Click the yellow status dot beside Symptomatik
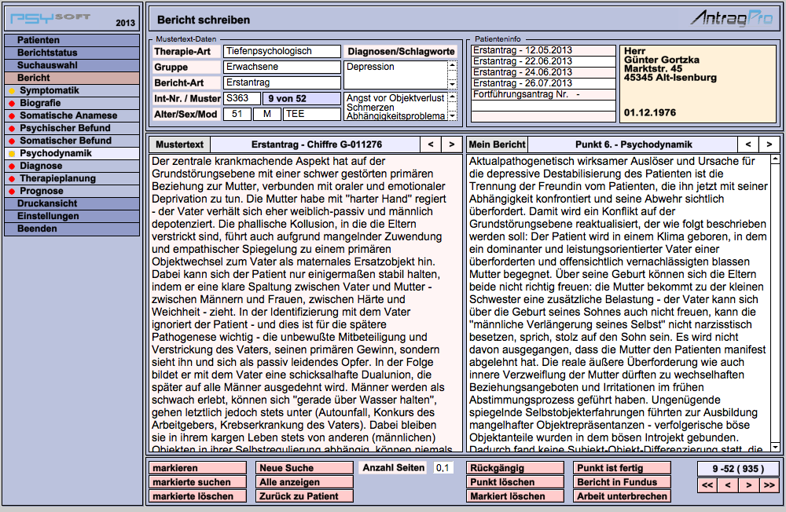 [x=11, y=91]
